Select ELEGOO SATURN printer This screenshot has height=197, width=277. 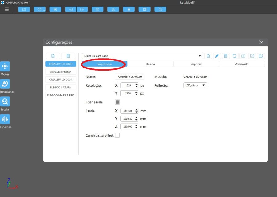point(61,87)
